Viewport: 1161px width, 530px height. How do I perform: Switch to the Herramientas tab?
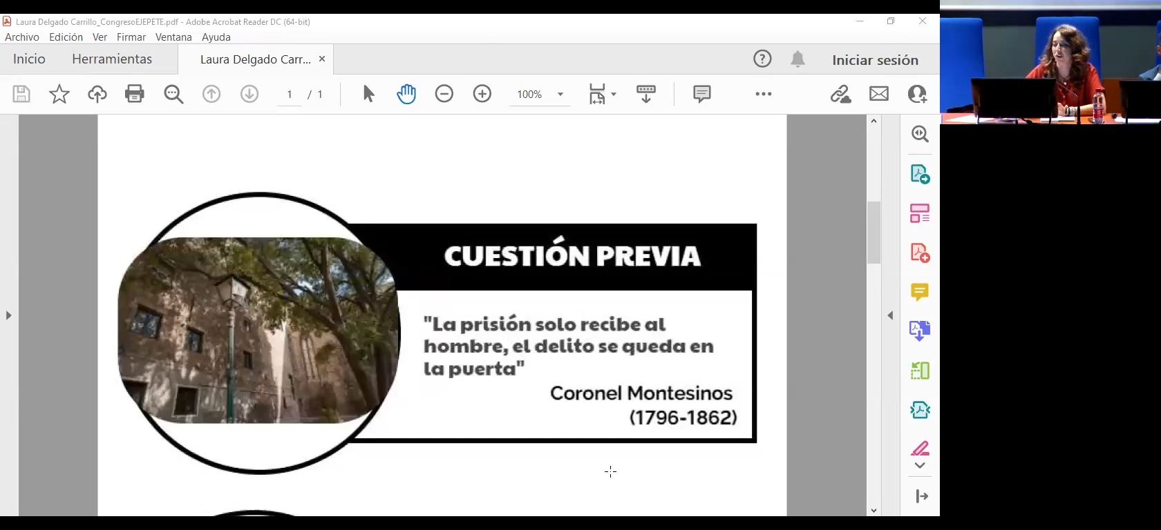[112, 59]
